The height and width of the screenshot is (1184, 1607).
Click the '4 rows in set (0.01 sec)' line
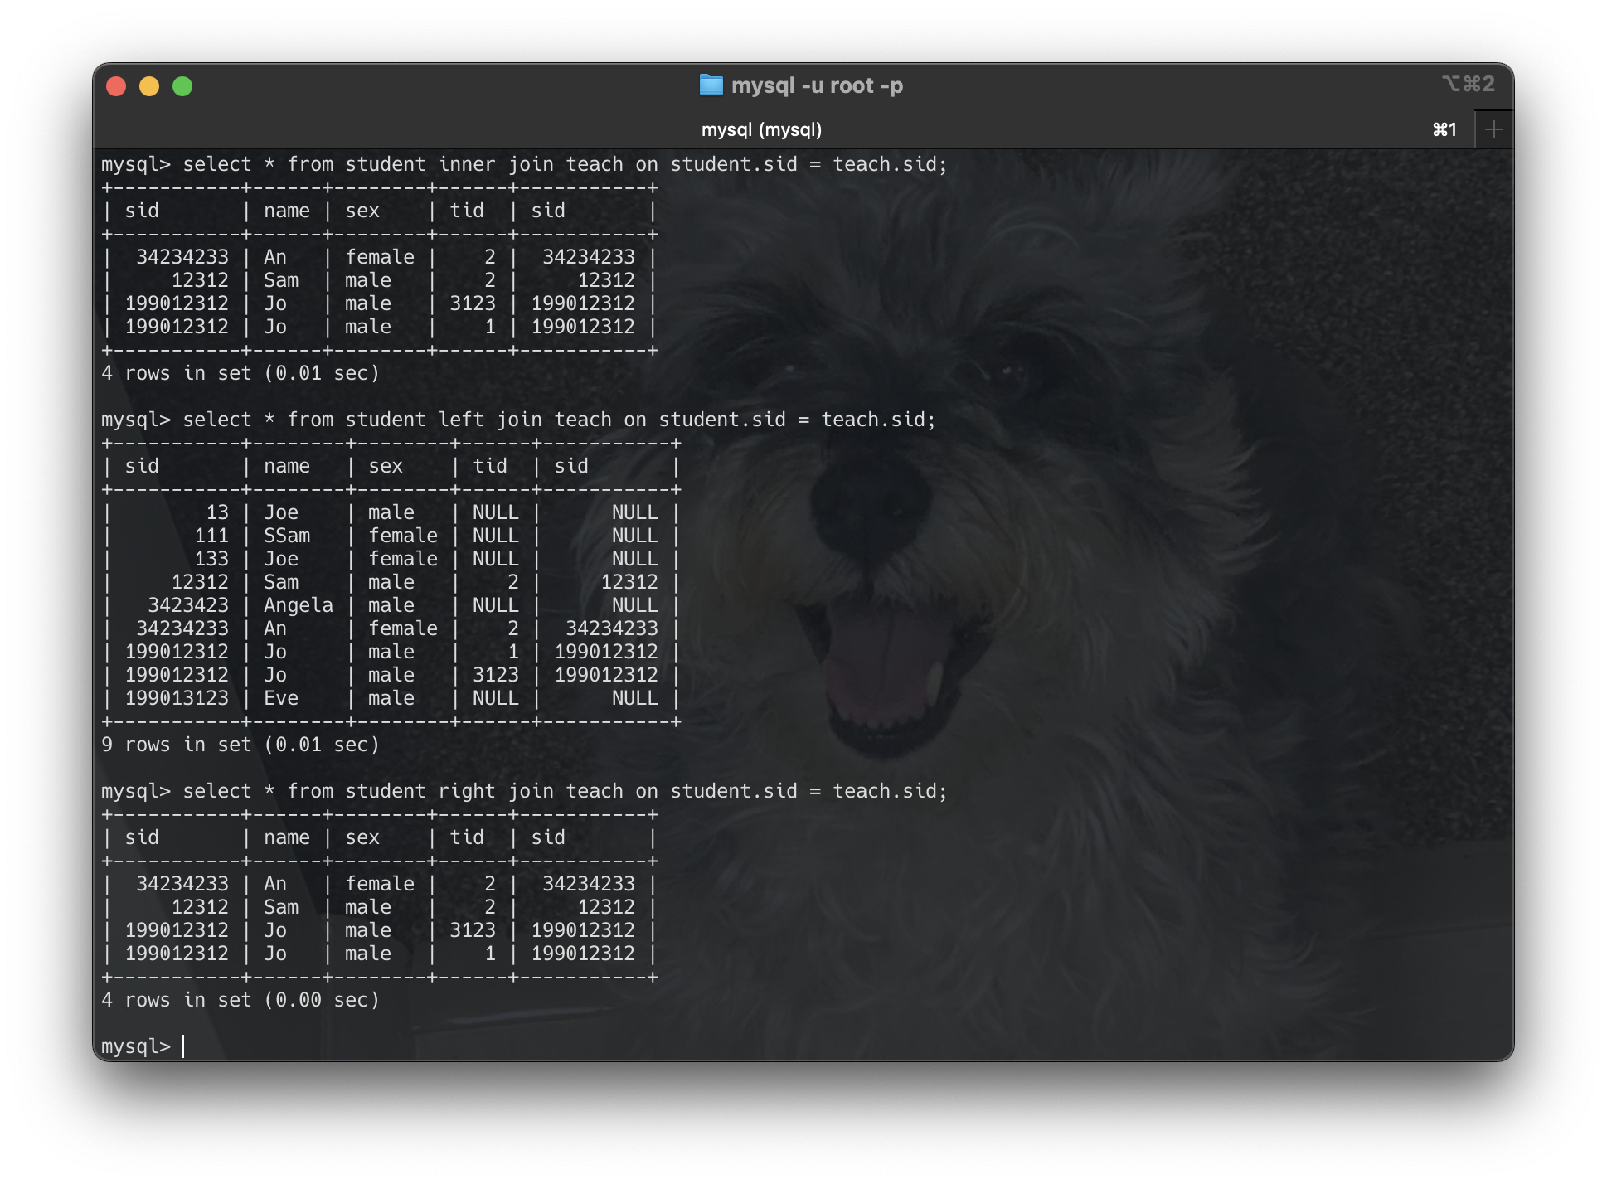pos(240,372)
